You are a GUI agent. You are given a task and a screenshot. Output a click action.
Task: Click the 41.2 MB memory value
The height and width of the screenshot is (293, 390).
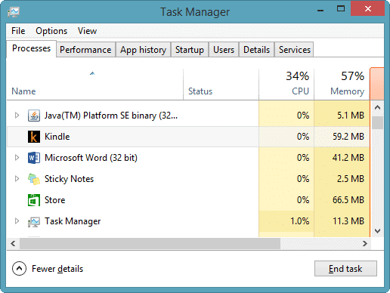pos(348,158)
